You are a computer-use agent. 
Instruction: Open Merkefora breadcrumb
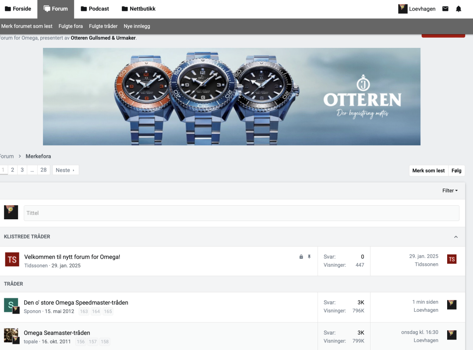38,157
